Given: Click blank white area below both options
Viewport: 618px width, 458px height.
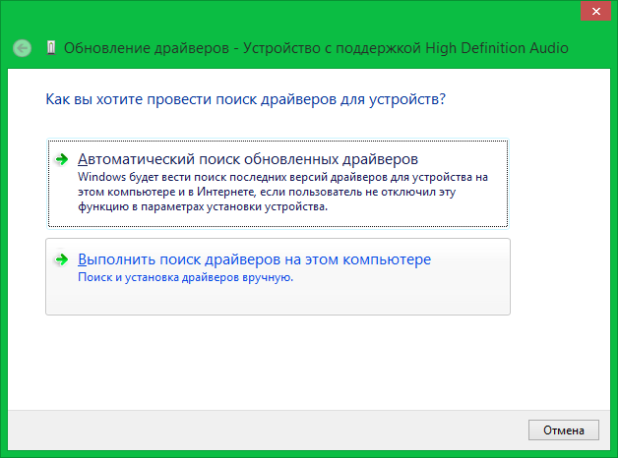Looking at the screenshot, I should click(x=295, y=364).
